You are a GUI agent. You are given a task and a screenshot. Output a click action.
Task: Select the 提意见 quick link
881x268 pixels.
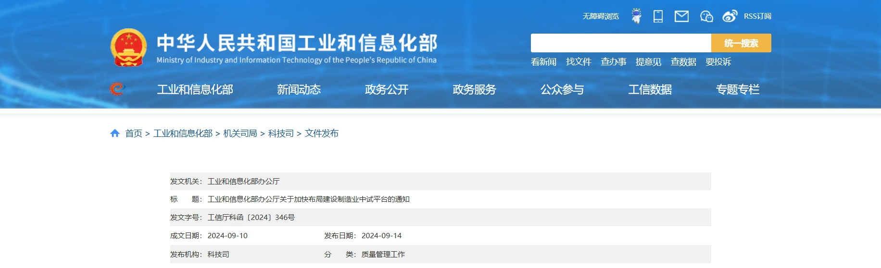point(648,61)
